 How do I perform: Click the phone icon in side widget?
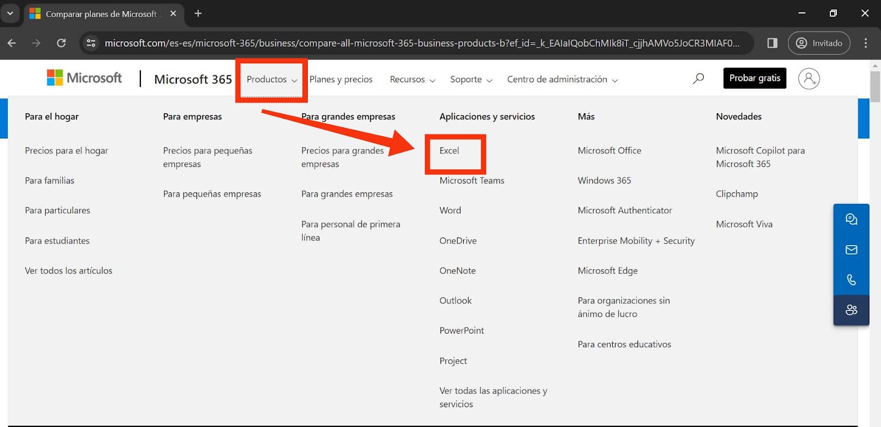(x=851, y=280)
